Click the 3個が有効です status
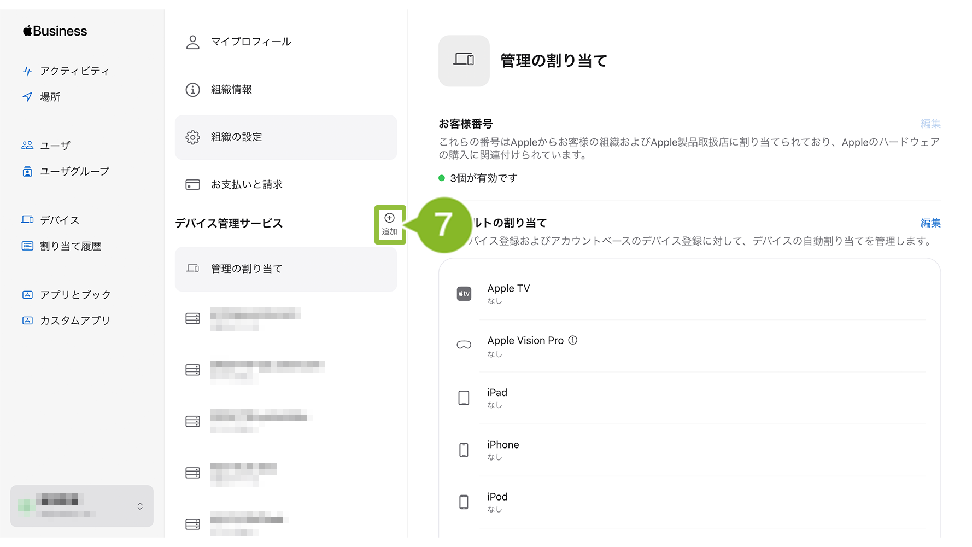972x547 pixels. 478,178
